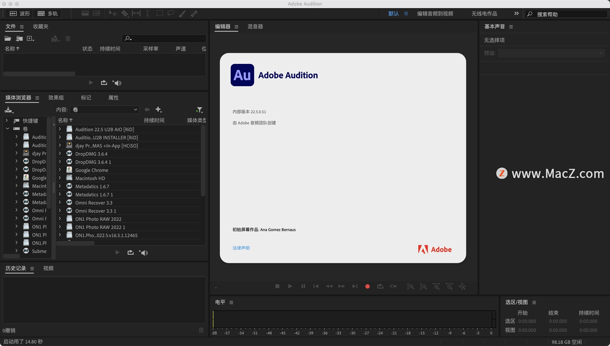Screen dimensions: 610x346
Task: Click the 搜索帮助 search field
Action: [566, 14]
